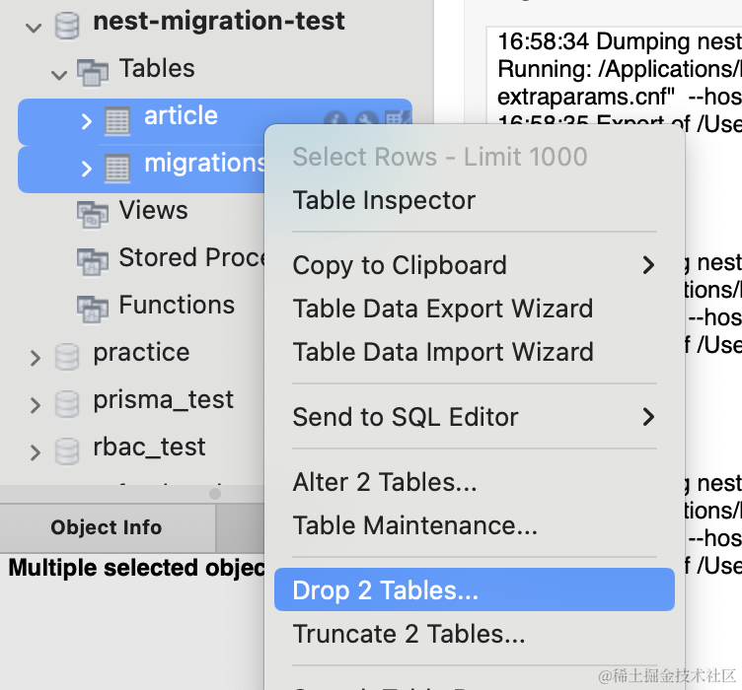Collapse the nest-migration-test schema

click(35, 26)
